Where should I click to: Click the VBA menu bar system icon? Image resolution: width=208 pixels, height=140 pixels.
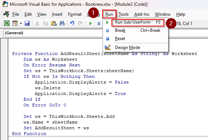tap(6, 14)
